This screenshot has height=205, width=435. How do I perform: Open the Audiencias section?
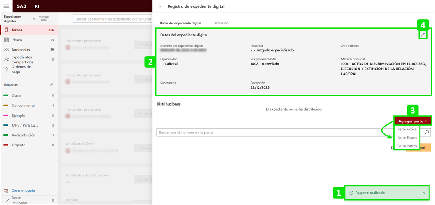(21, 50)
